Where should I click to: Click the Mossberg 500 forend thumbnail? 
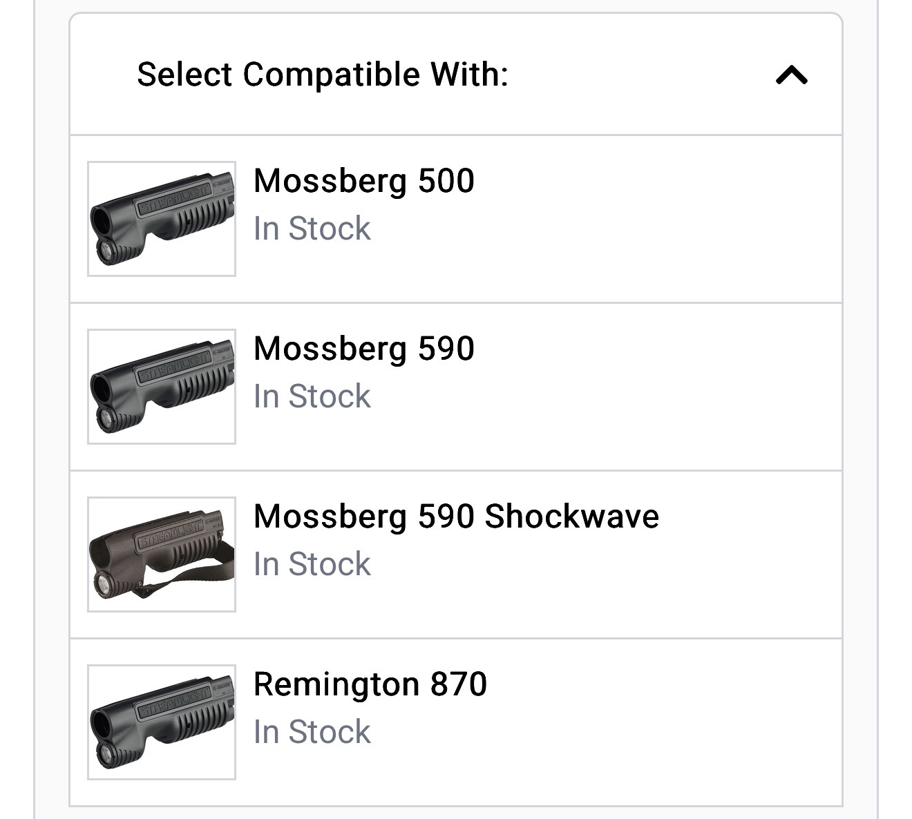pos(162,219)
